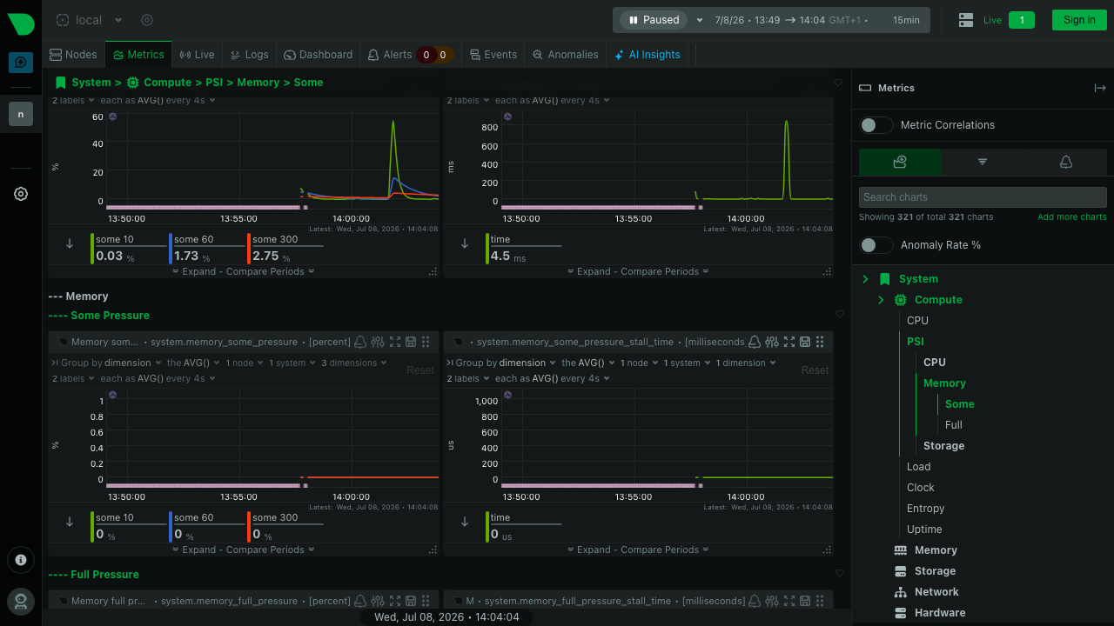Toggle Anomaly Rate % switch
This screenshot has height=626, width=1114.
coord(876,245)
